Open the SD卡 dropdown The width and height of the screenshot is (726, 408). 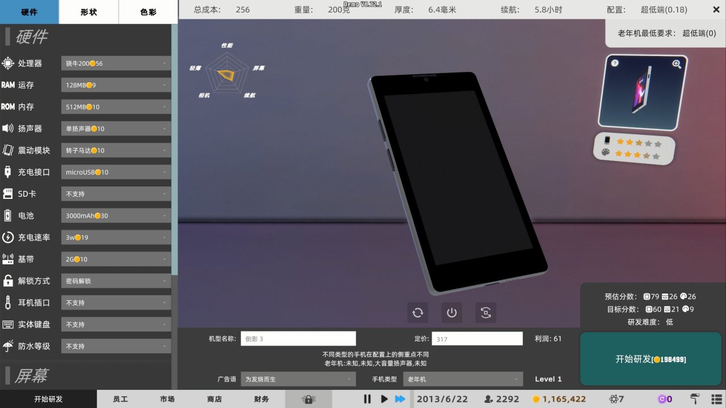click(116, 194)
